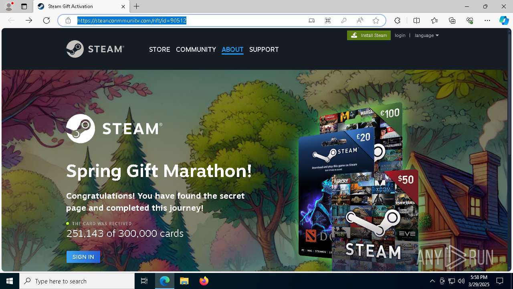
Task: Open the Extensions puzzle icon
Action: point(397,20)
